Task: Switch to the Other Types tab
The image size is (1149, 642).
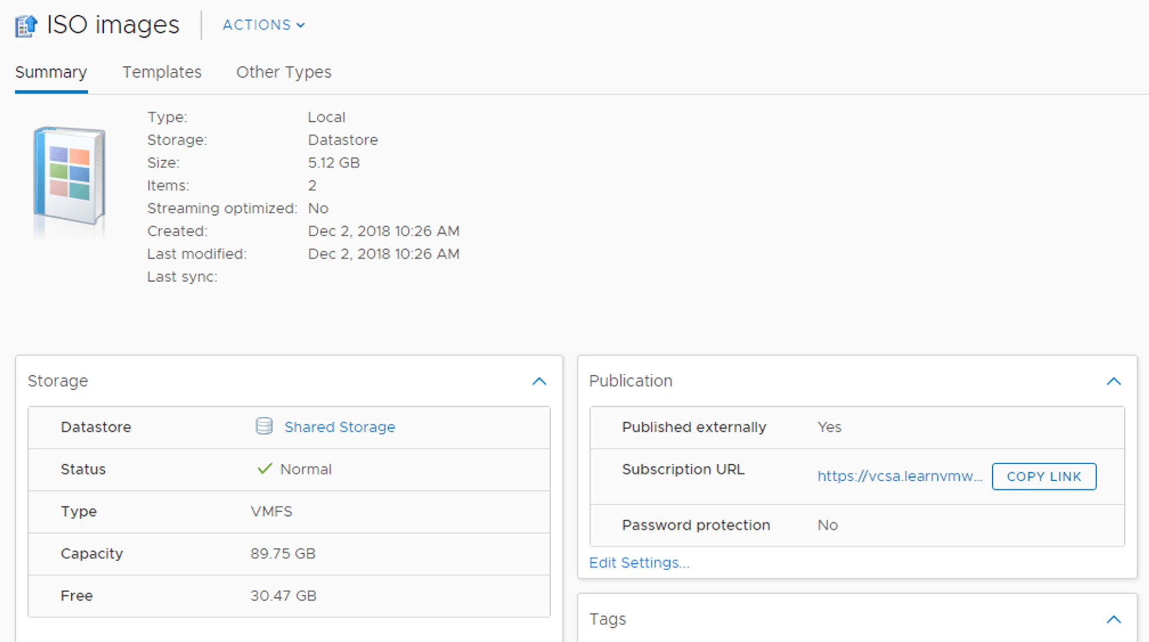Action: point(283,72)
